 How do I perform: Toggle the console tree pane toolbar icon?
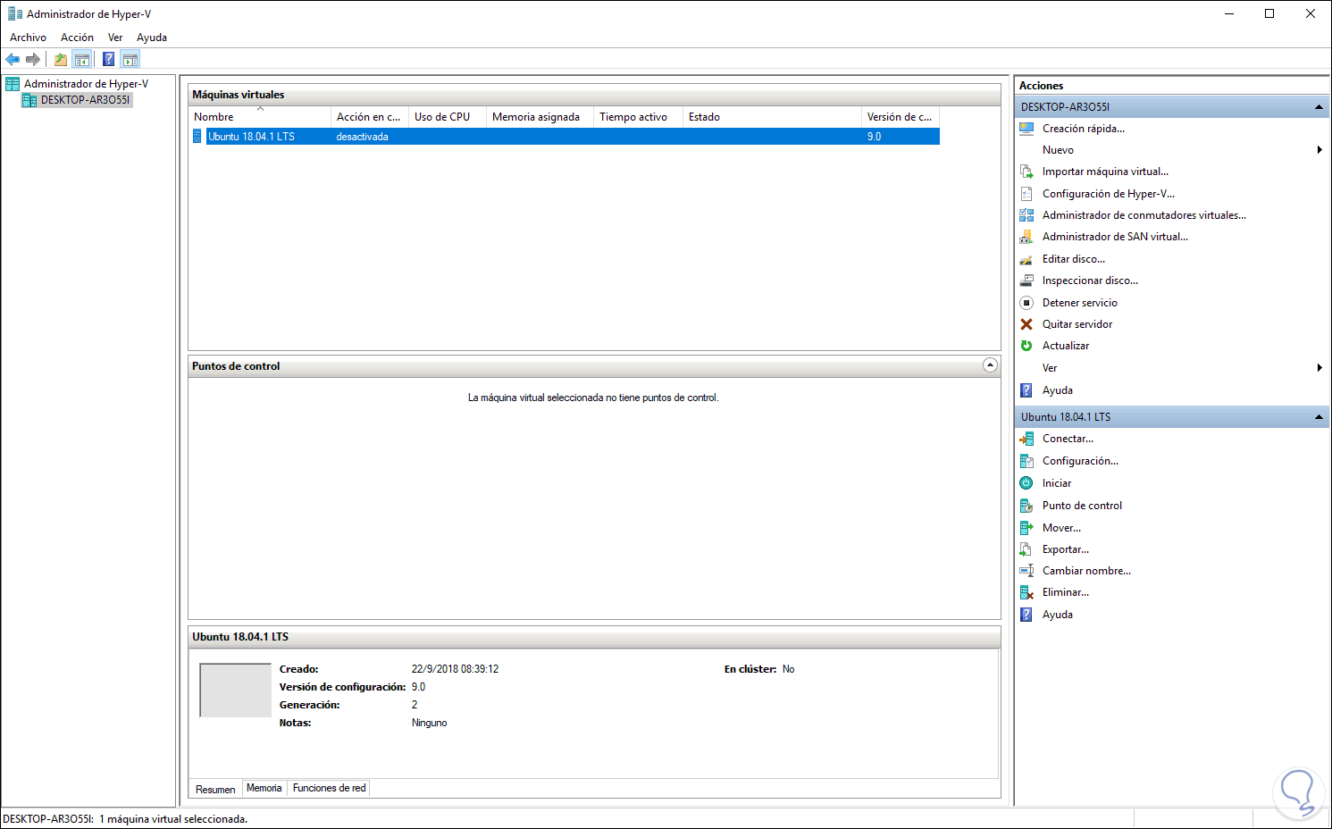[x=82, y=60]
